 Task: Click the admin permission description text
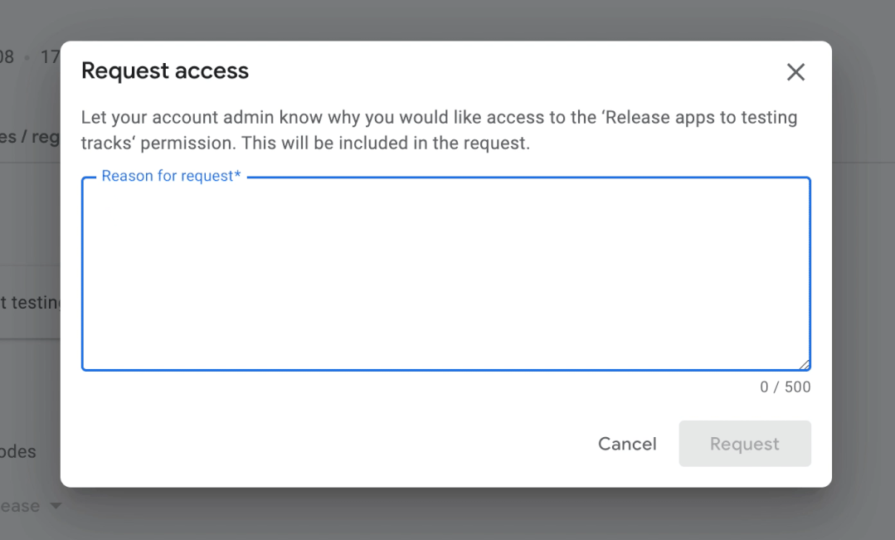click(439, 130)
